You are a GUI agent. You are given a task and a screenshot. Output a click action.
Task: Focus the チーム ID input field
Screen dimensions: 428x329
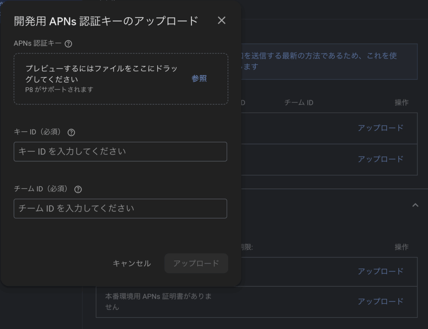120,209
